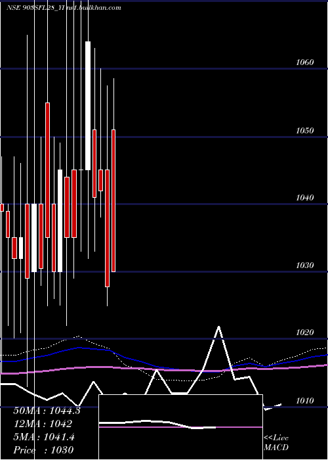Click the 1050 price axis label
This screenshot has width=328, height=460.
tap(305, 131)
